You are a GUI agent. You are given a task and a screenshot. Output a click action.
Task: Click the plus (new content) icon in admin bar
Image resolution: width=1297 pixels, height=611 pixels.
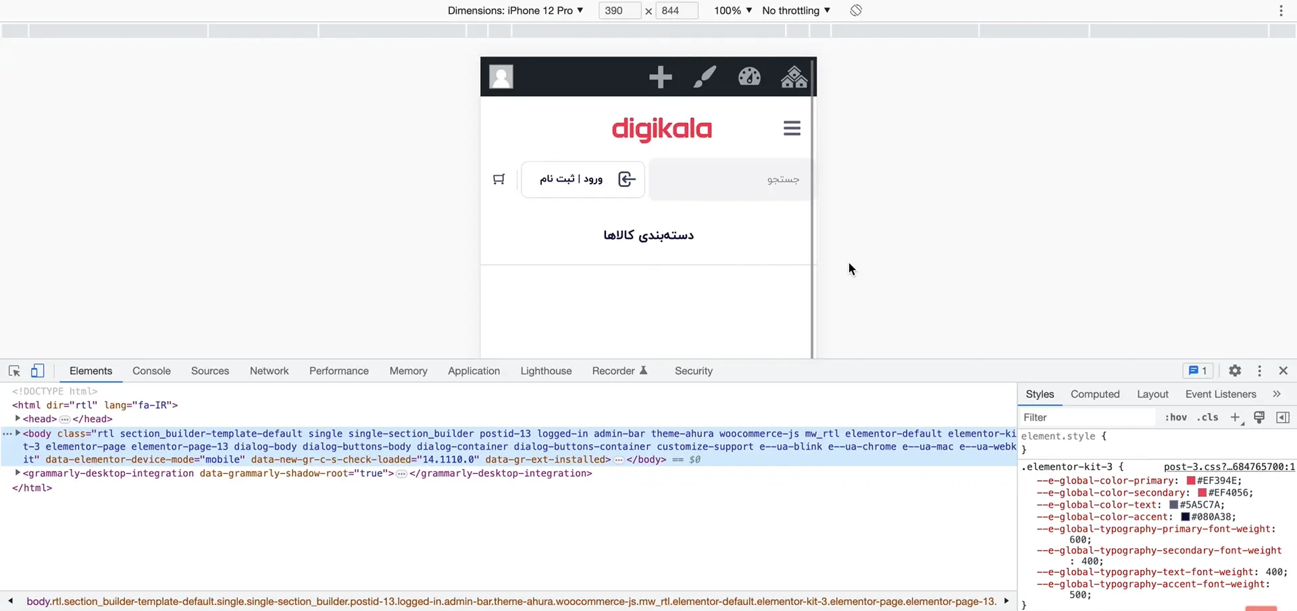pyautogui.click(x=660, y=77)
